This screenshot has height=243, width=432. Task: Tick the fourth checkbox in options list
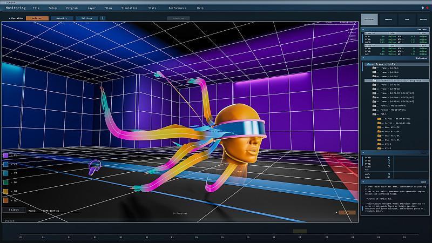(389, 167)
